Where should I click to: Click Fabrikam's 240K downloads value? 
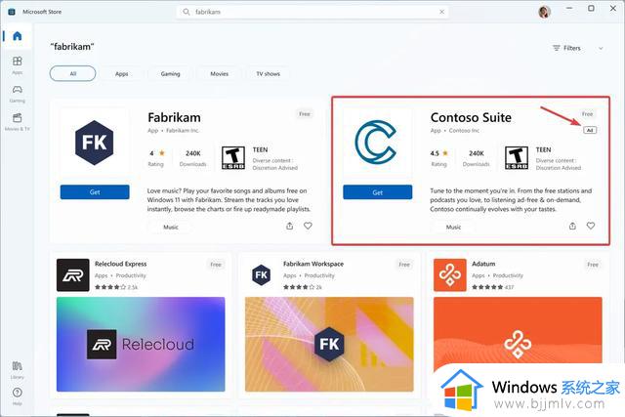coord(193,153)
